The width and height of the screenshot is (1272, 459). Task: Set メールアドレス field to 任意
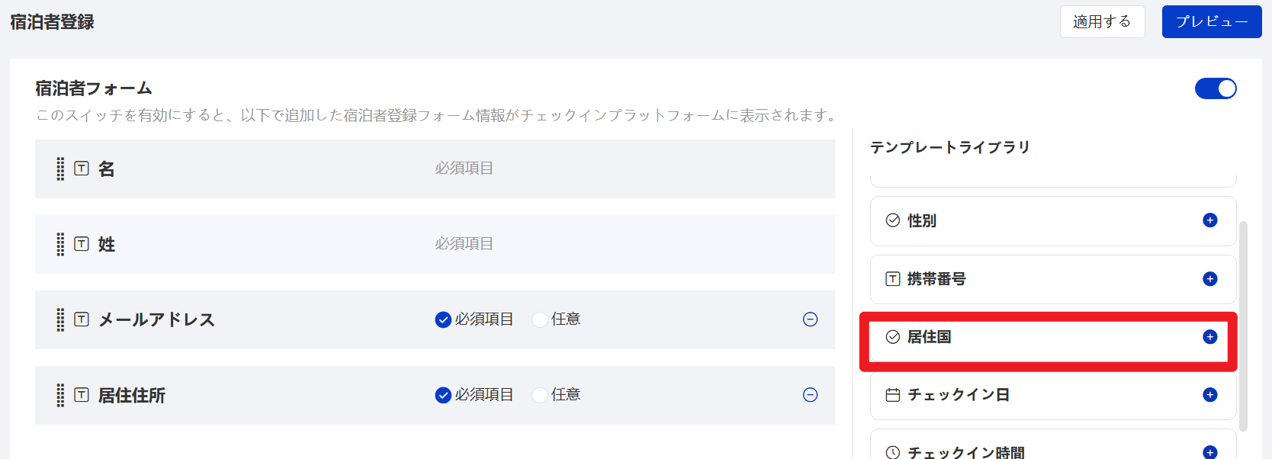coord(540,319)
